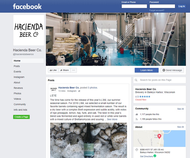Click the Search for posts on this Page field

pos(160,80)
